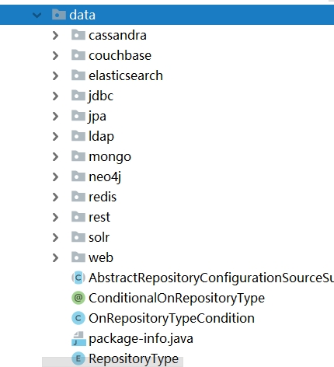The height and width of the screenshot is (367, 334).
Task: Click the rest folder icon
Action: click(x=78, y=217)
